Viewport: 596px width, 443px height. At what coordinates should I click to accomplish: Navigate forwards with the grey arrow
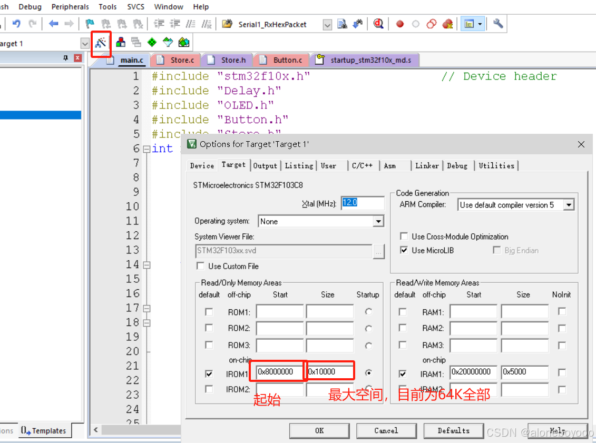click(x=69, y=24)
